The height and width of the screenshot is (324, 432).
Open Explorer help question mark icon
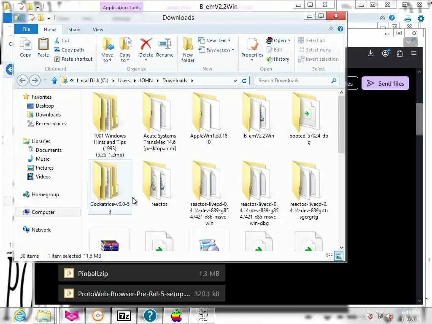point(340,29)
